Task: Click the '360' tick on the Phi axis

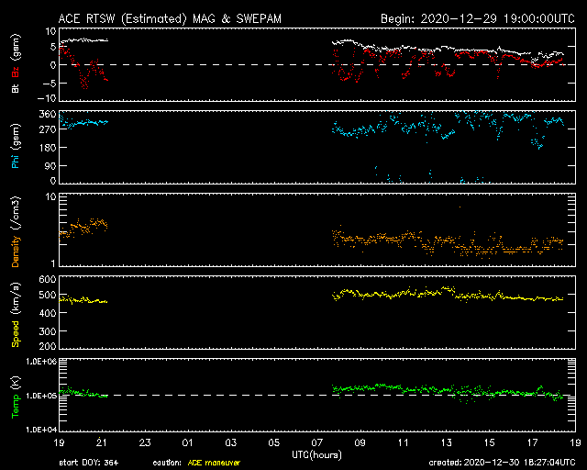Action: (48, 115)
